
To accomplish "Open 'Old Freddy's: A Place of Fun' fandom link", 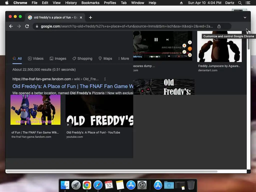I will [73, 86].
